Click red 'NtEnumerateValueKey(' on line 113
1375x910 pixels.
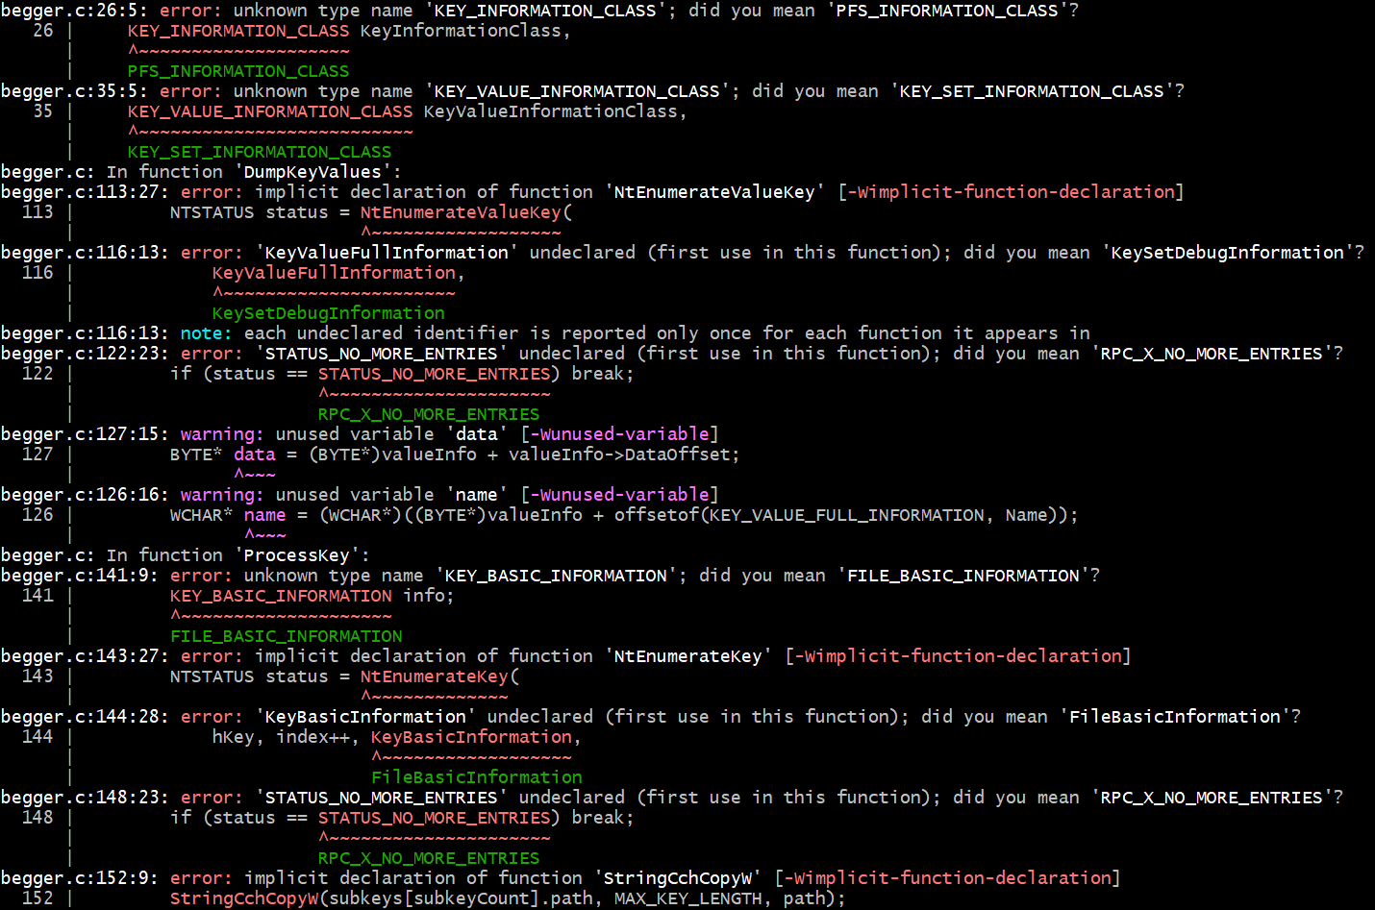point(466,212)
